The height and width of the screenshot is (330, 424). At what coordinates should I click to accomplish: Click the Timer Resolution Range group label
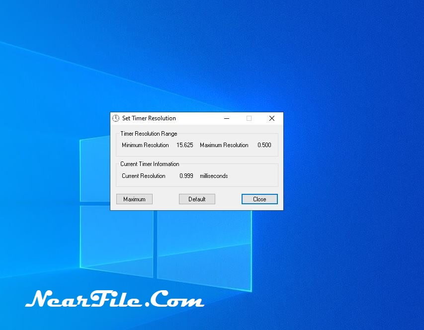149,134
